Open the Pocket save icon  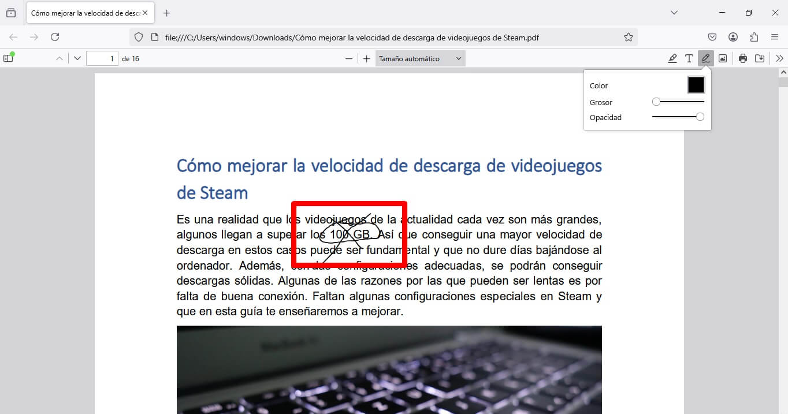pyautogui.click(x=712, y=37)
